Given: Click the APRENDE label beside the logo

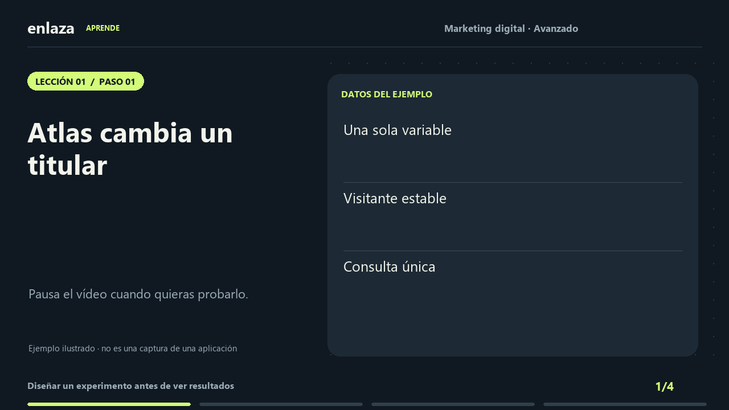Looking at the screenshot, I should click(103, 28).
